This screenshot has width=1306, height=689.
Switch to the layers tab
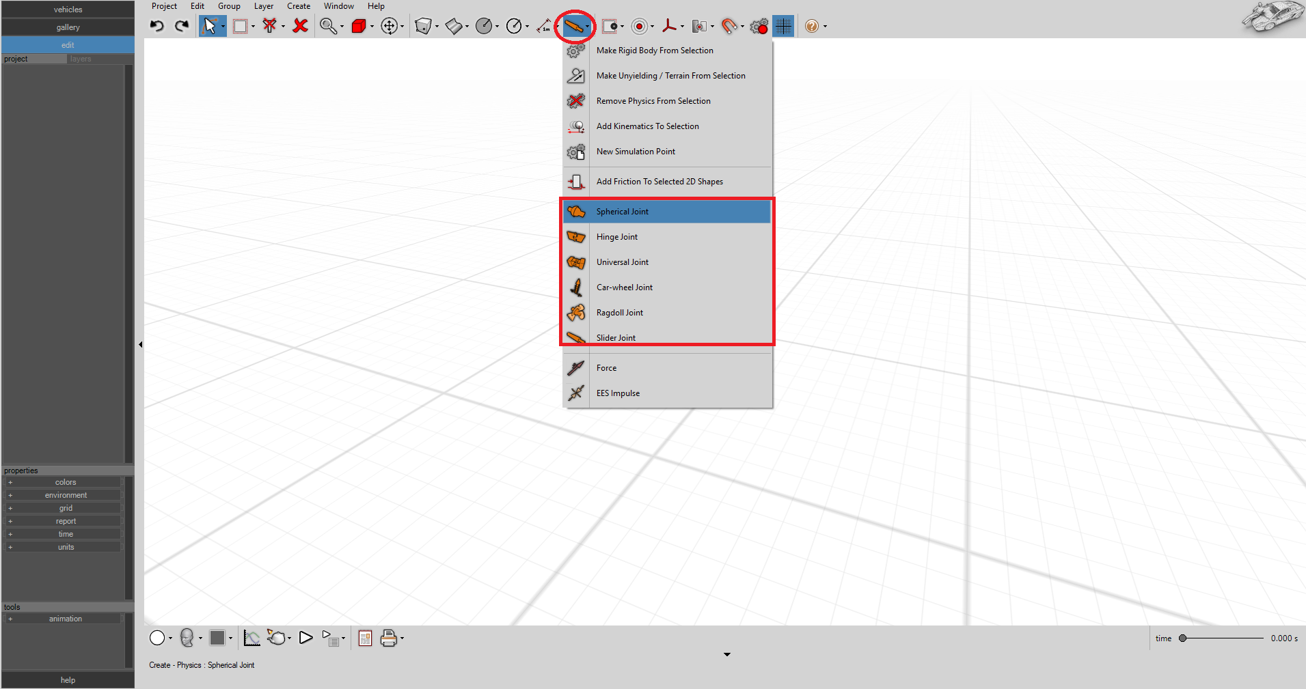pos(81,59)
